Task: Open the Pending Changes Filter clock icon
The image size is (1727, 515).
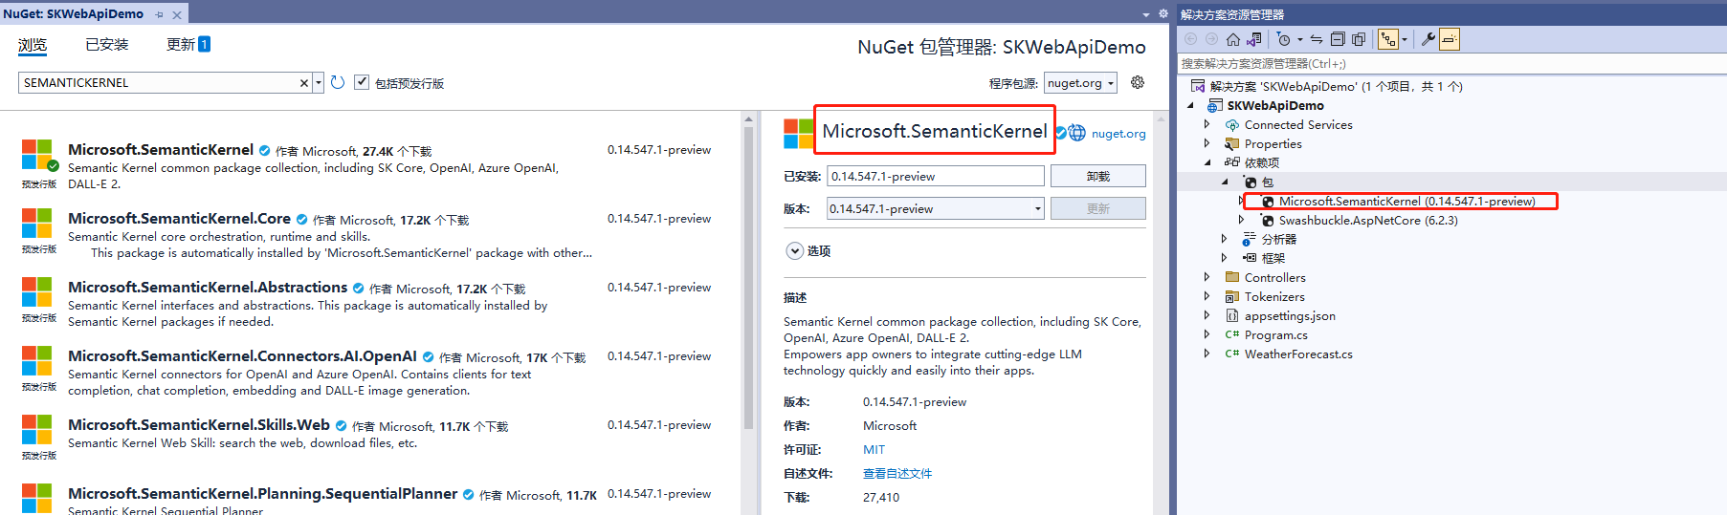Action: pyautogui.click(x=1284, y=39)
